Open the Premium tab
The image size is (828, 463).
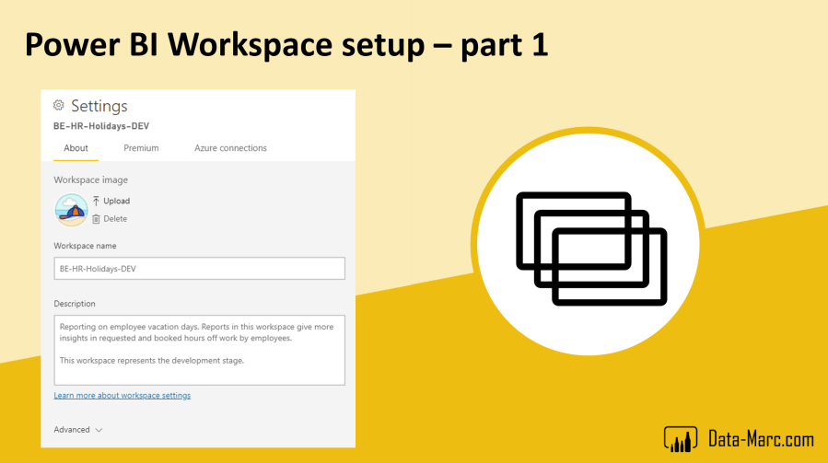141,148
